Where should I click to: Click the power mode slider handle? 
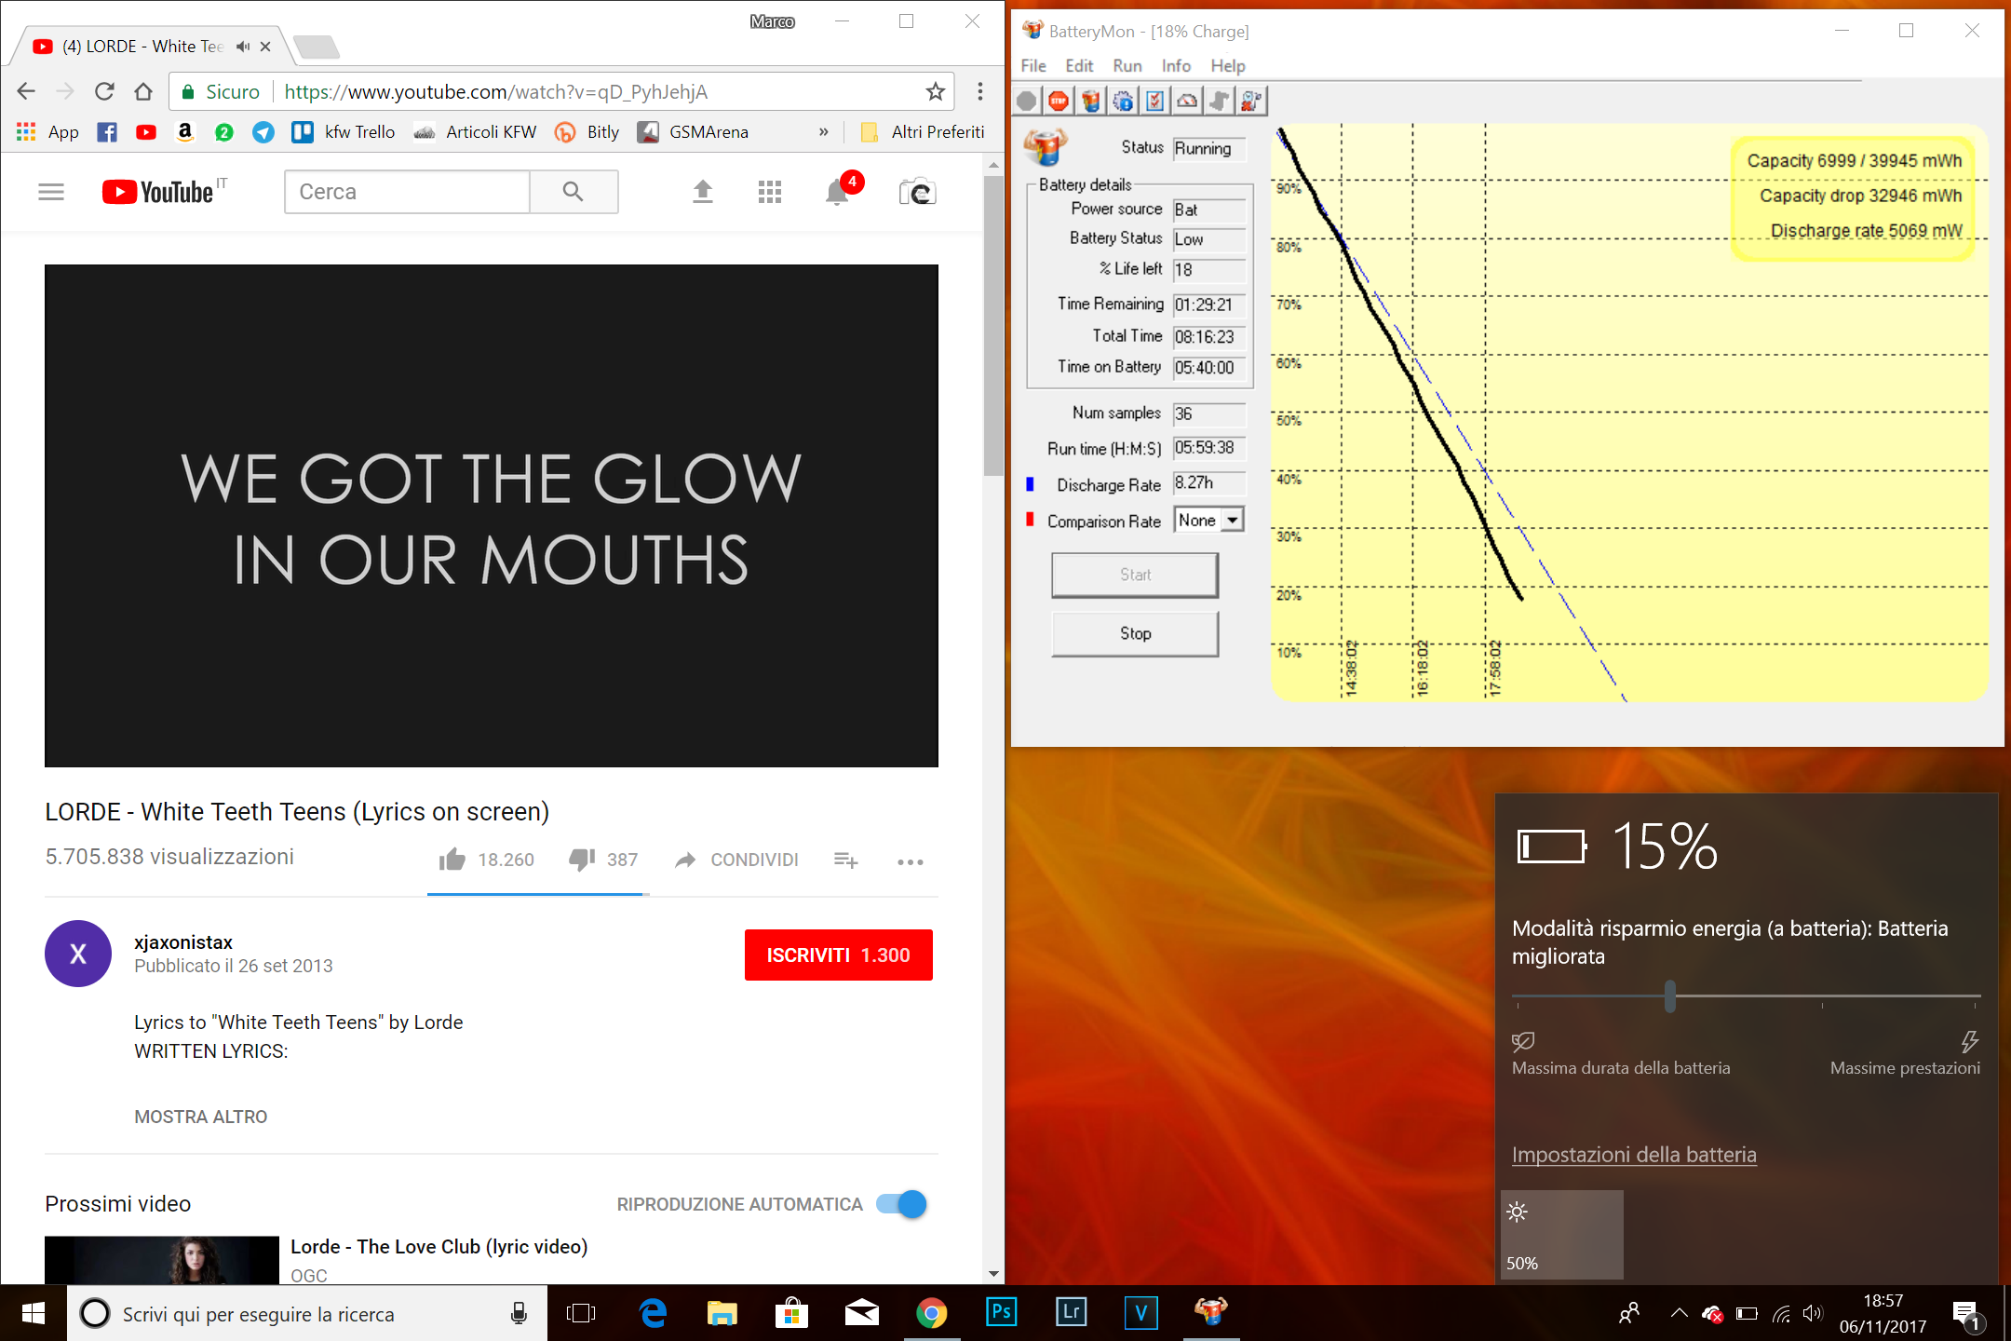click(x=1669, y=996)
